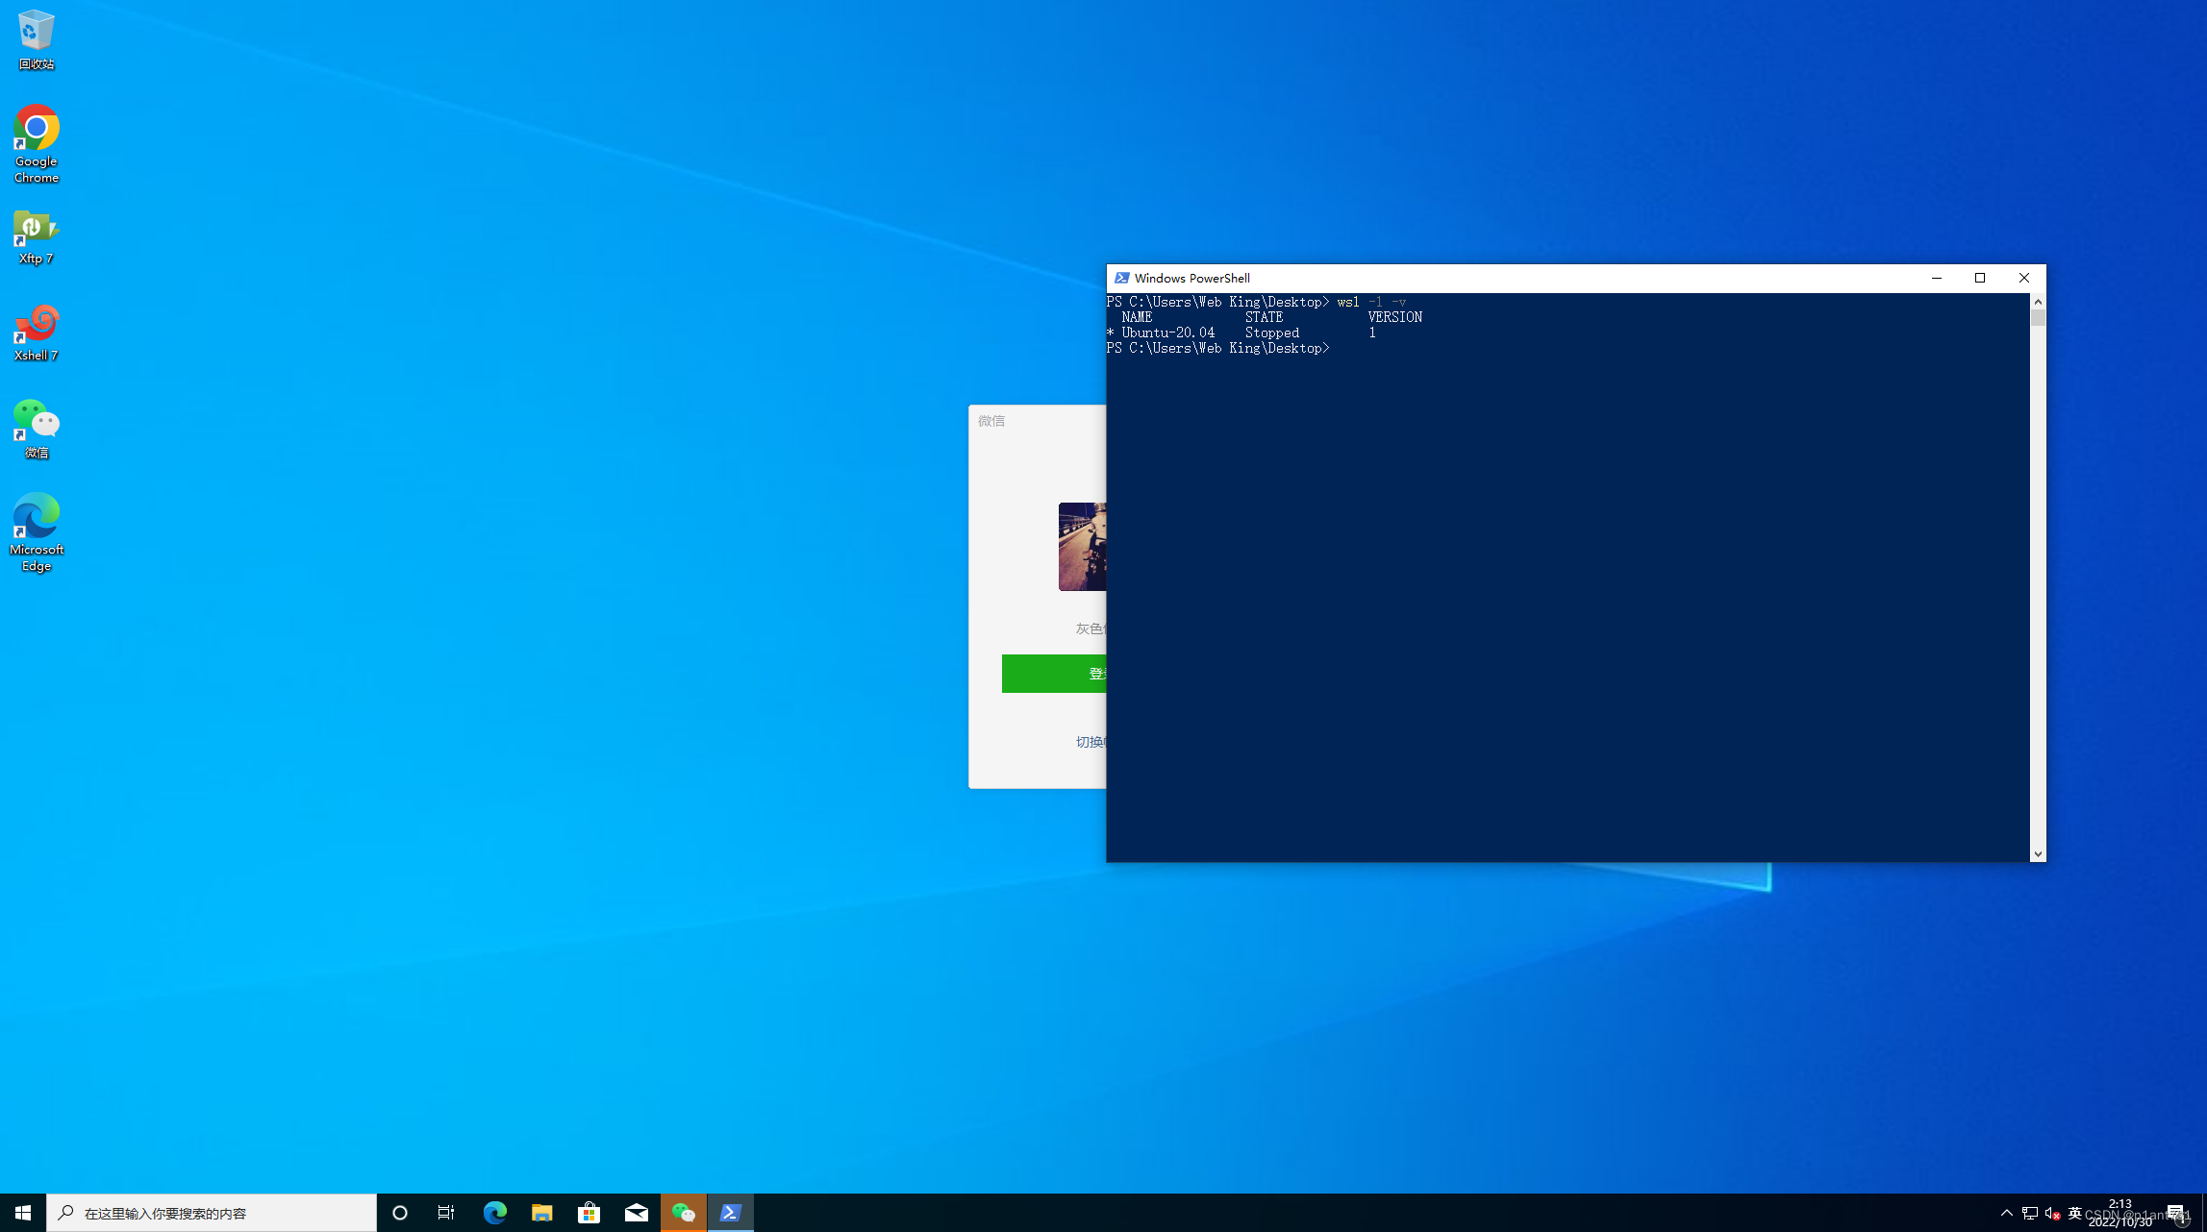This screenshot has width=2207, height=1232.
Task: Click the green WeChat login button
Action: coord(1054,674)
